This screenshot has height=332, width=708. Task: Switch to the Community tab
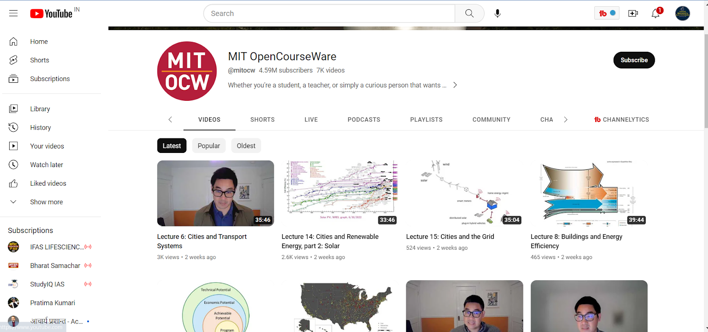point(491,120)
